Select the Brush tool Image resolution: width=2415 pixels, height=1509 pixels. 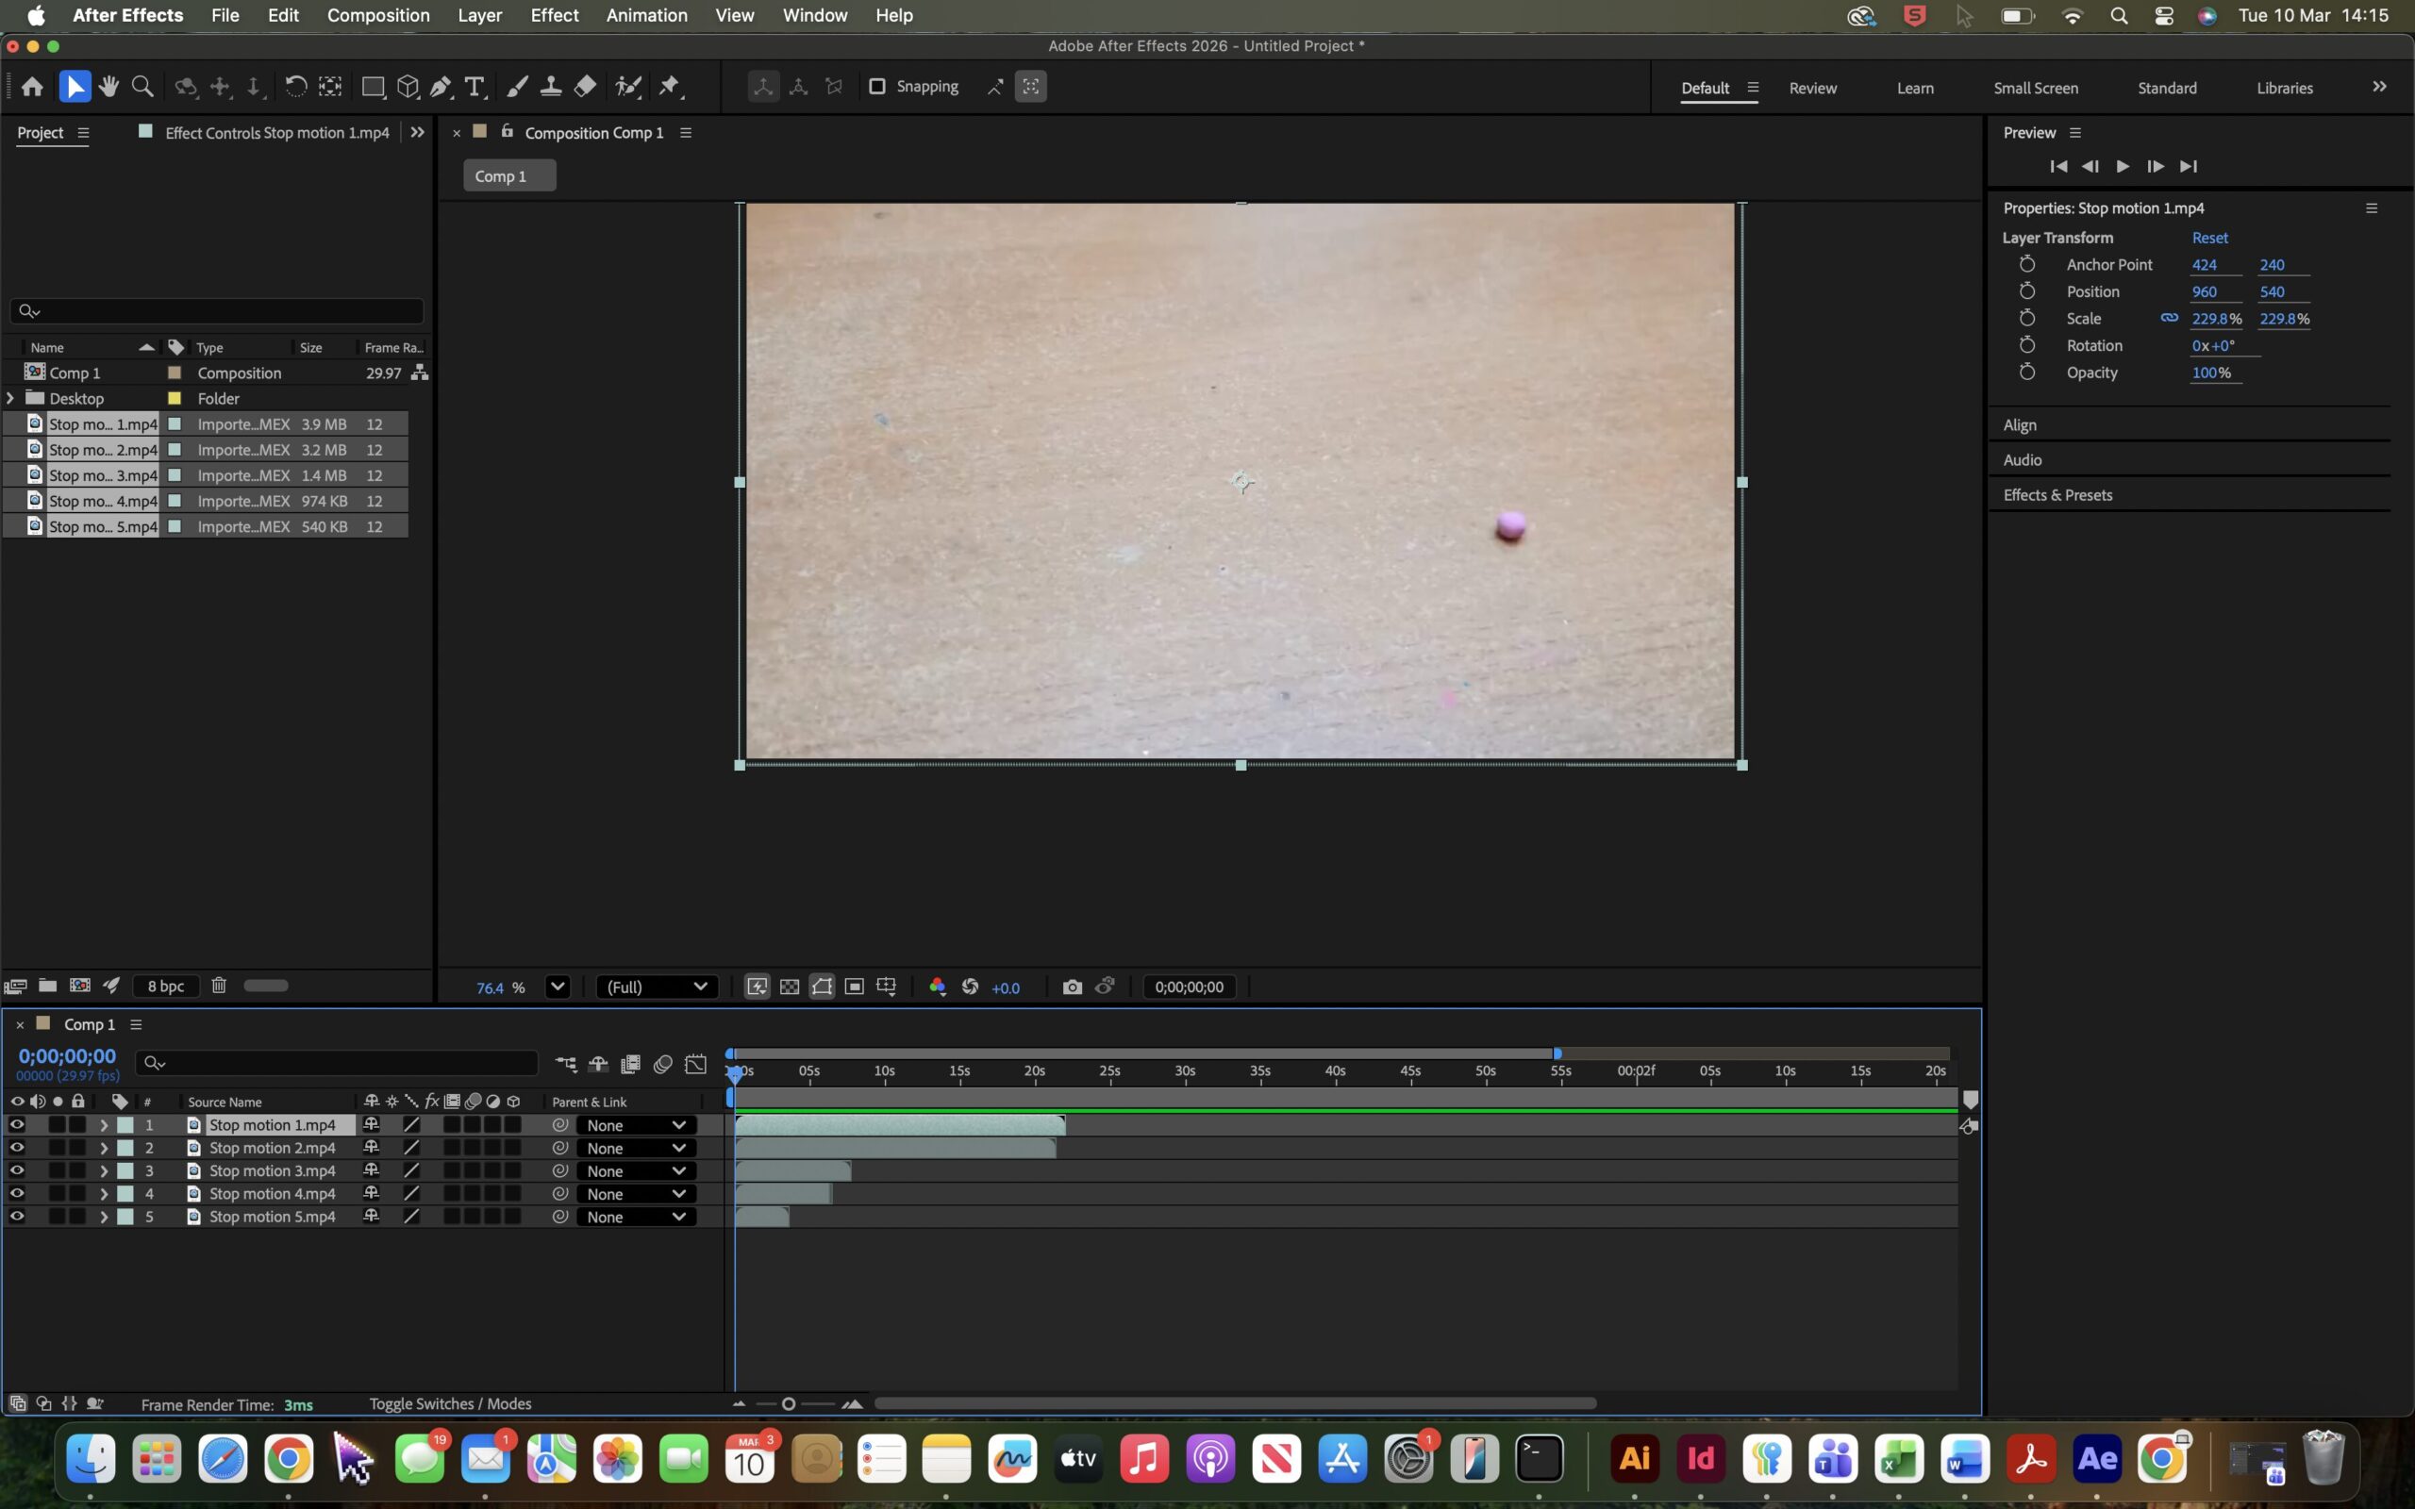click(517, 87)
